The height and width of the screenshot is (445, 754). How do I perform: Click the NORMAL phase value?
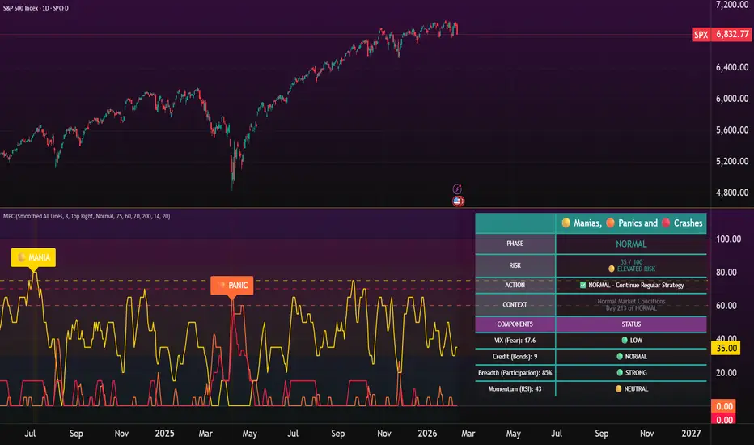[x=631, y=244]
